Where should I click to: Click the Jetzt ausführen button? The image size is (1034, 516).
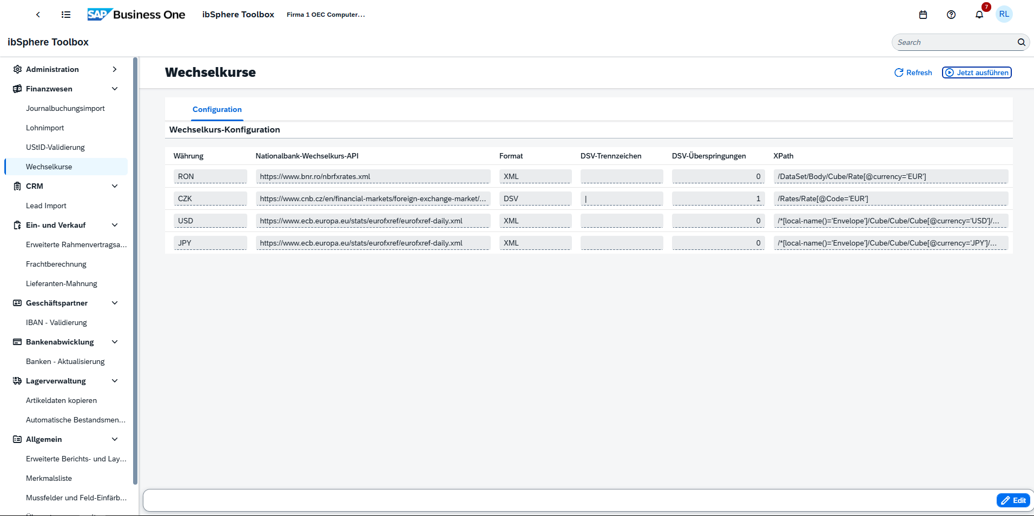(977, 72)
